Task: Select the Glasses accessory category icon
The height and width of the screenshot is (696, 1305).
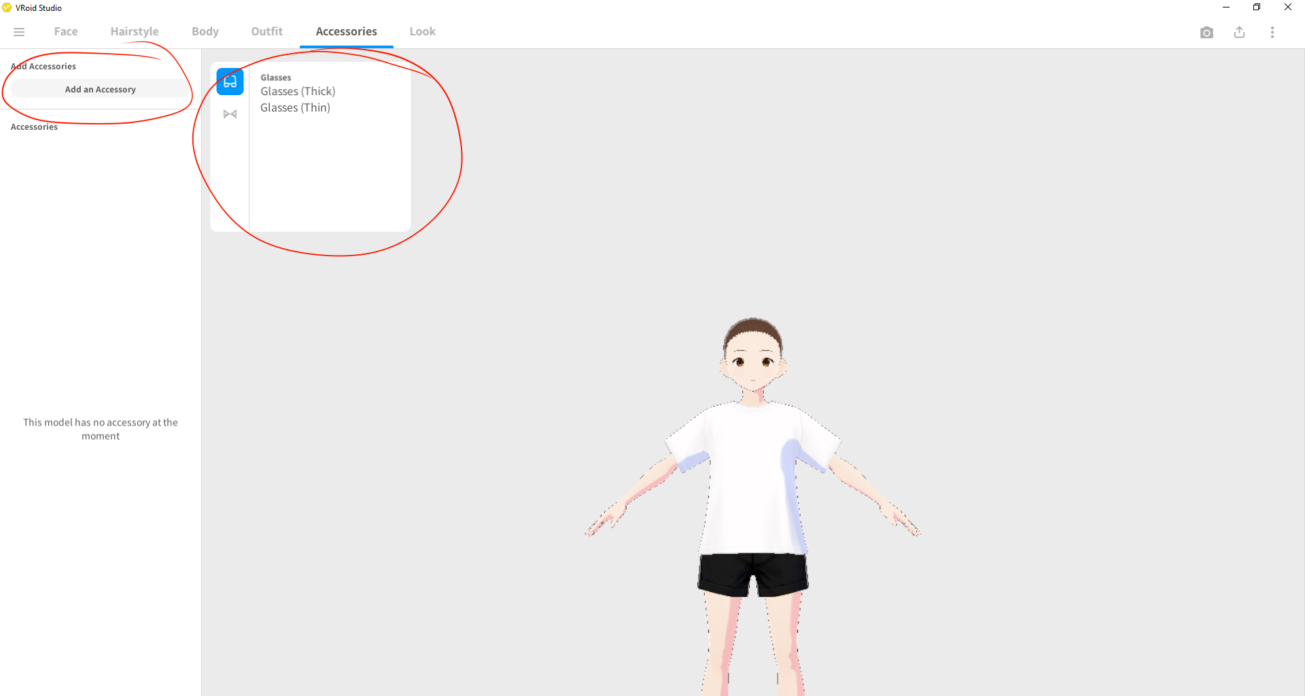Action: coord(230,82)
